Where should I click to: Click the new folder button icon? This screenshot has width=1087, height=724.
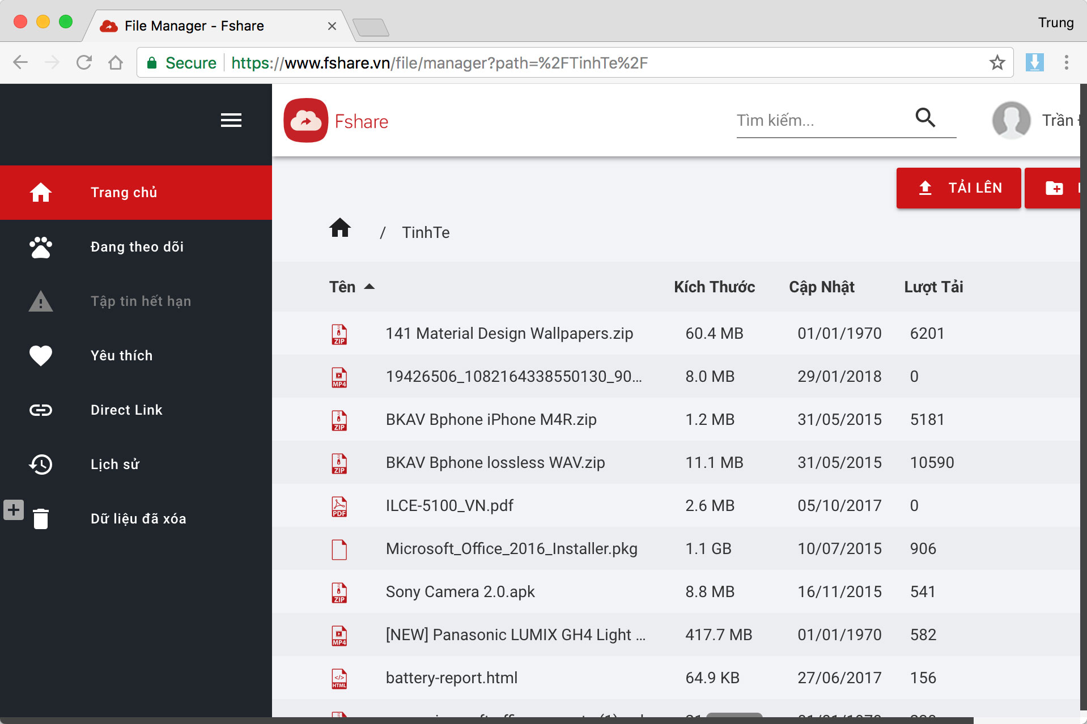point(1054,188)
